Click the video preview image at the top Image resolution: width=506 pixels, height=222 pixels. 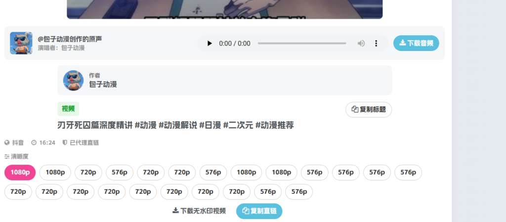pos(225,9)
